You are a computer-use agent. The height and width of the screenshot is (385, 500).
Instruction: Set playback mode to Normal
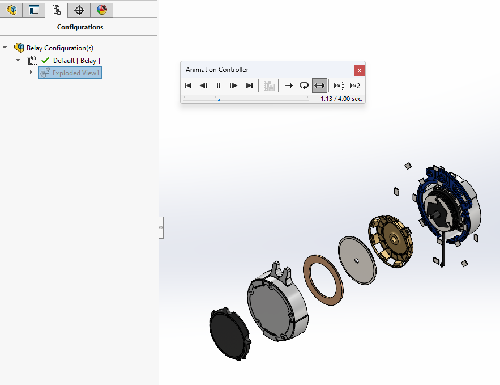[x=289, y=86]
